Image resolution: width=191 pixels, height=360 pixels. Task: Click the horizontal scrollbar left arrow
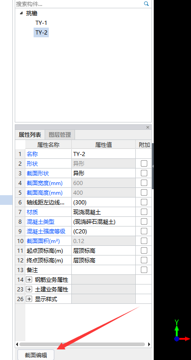point(17,344)
